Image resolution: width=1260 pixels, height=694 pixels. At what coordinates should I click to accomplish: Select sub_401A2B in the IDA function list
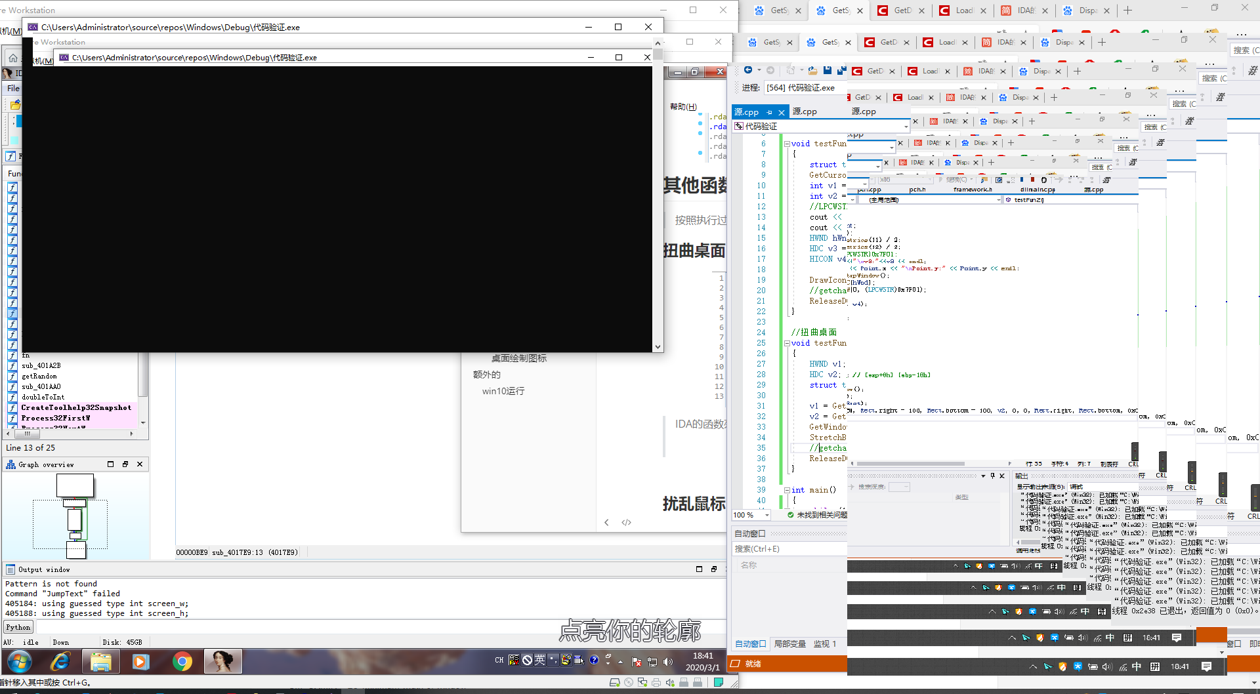(x=41, y=365)
